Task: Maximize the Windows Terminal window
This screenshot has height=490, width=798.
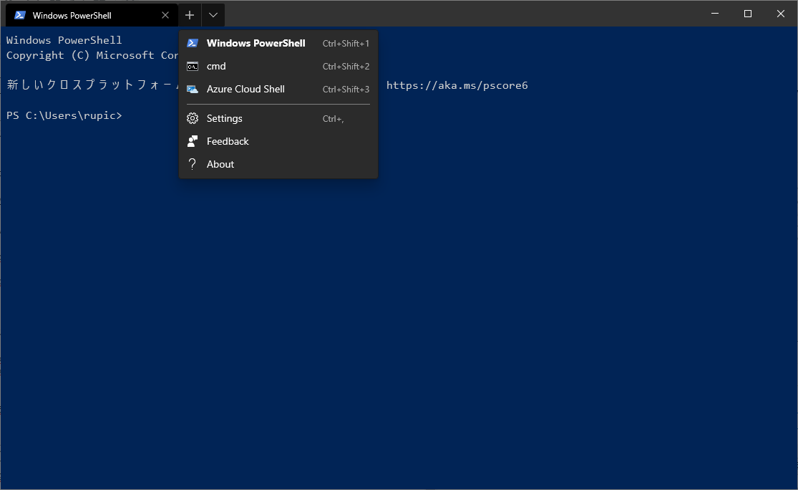Action: pos(748,14)
